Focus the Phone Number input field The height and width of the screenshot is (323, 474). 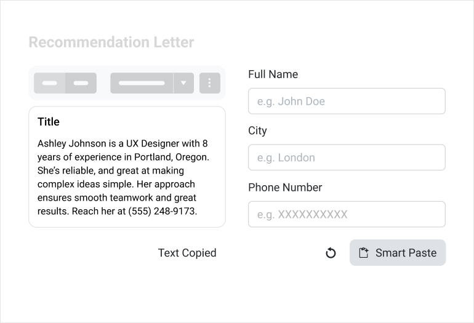coord(347,214)
